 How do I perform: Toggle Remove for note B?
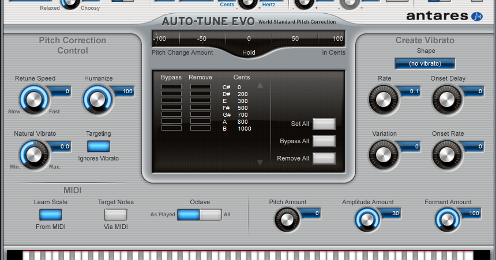(200, 128)
